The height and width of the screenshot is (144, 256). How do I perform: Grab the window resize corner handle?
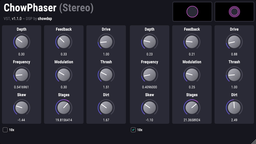click(x=253, y=141)
